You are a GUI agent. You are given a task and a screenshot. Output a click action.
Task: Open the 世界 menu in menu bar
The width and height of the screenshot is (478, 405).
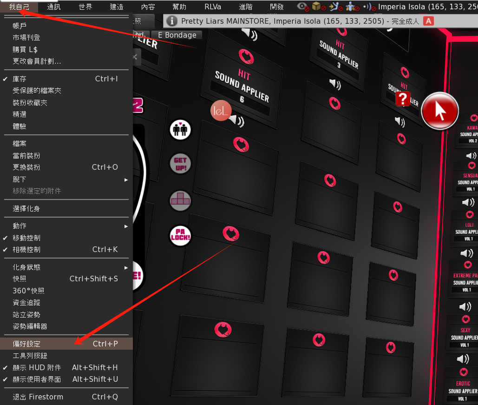tap(85, 7)
